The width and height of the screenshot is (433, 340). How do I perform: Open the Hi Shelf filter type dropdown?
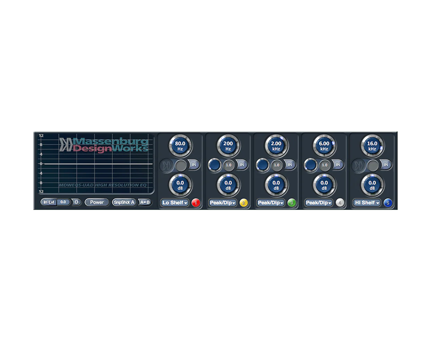[x=367, y=203]
